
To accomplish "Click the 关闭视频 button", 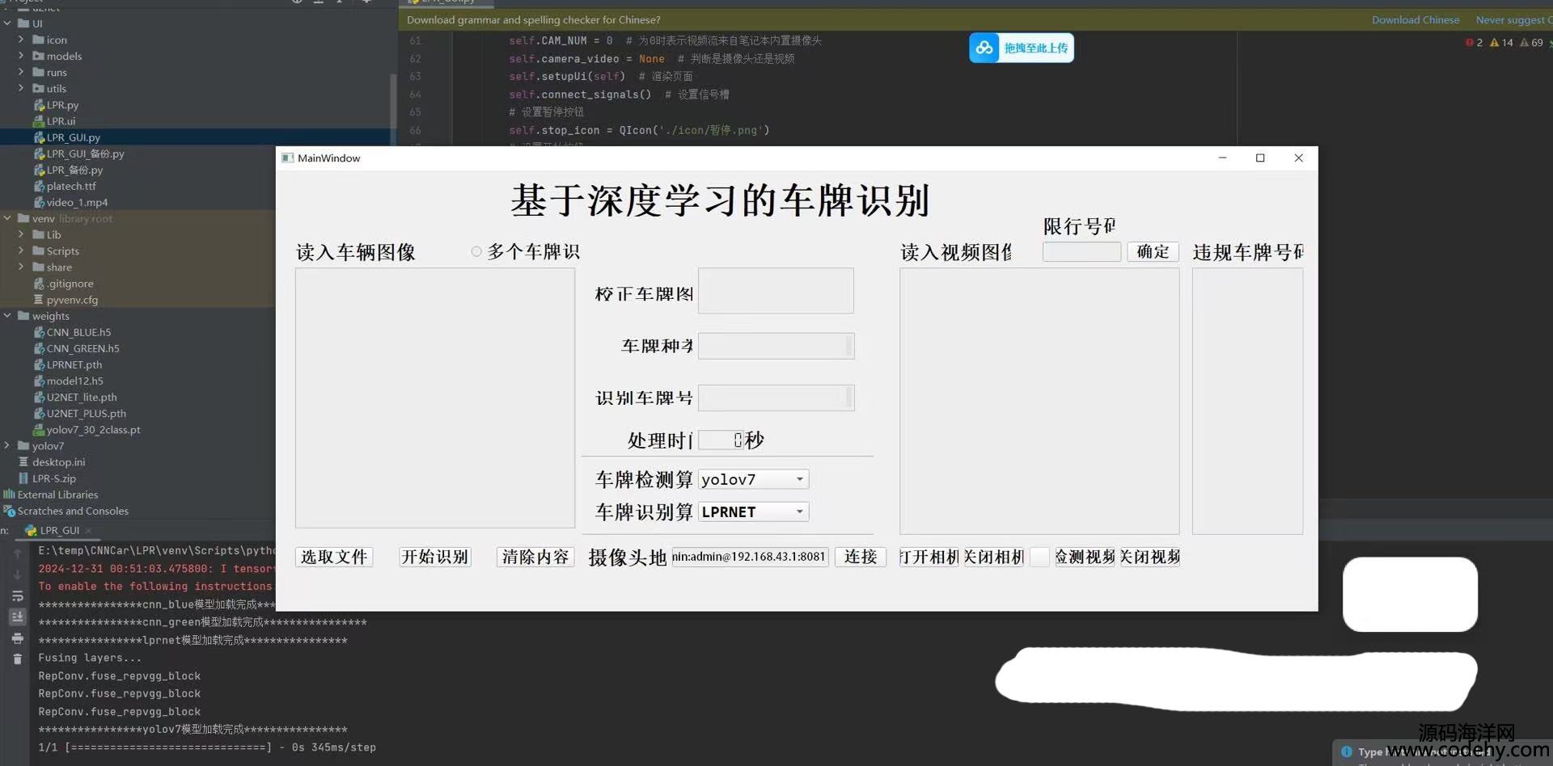I will (1150, 557).
